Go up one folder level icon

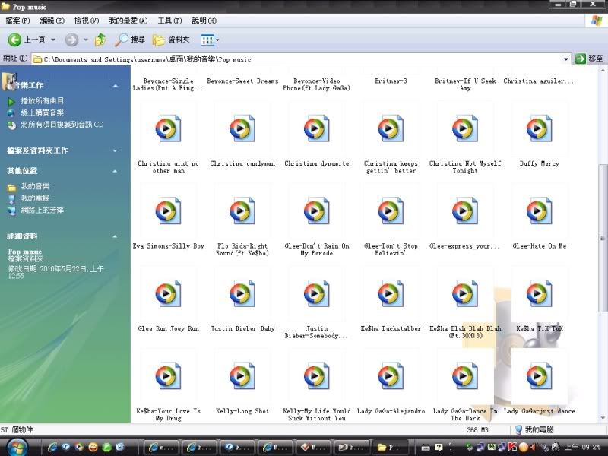coord(100,40)
